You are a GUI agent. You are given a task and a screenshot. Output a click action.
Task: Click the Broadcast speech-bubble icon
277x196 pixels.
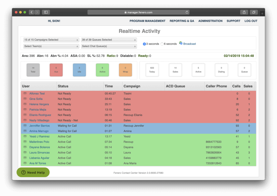click(x=181, y=43)
